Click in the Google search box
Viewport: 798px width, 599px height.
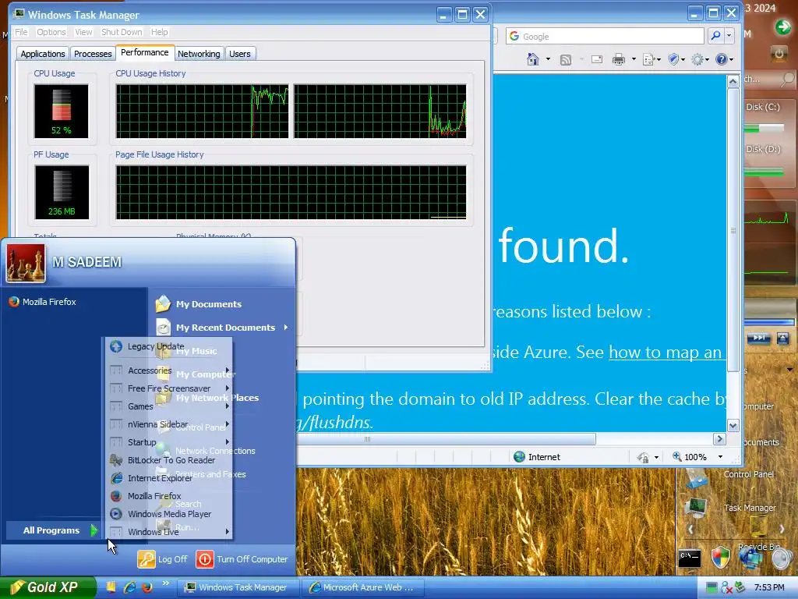pos(606,36)
